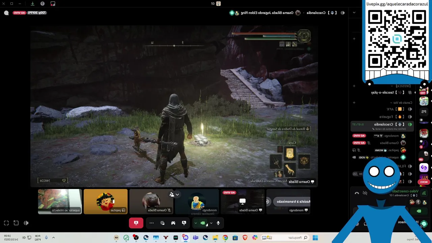This screenshot has width=432, height=243.
Task: Open the PS server in the server list
Action: point(424,112)
